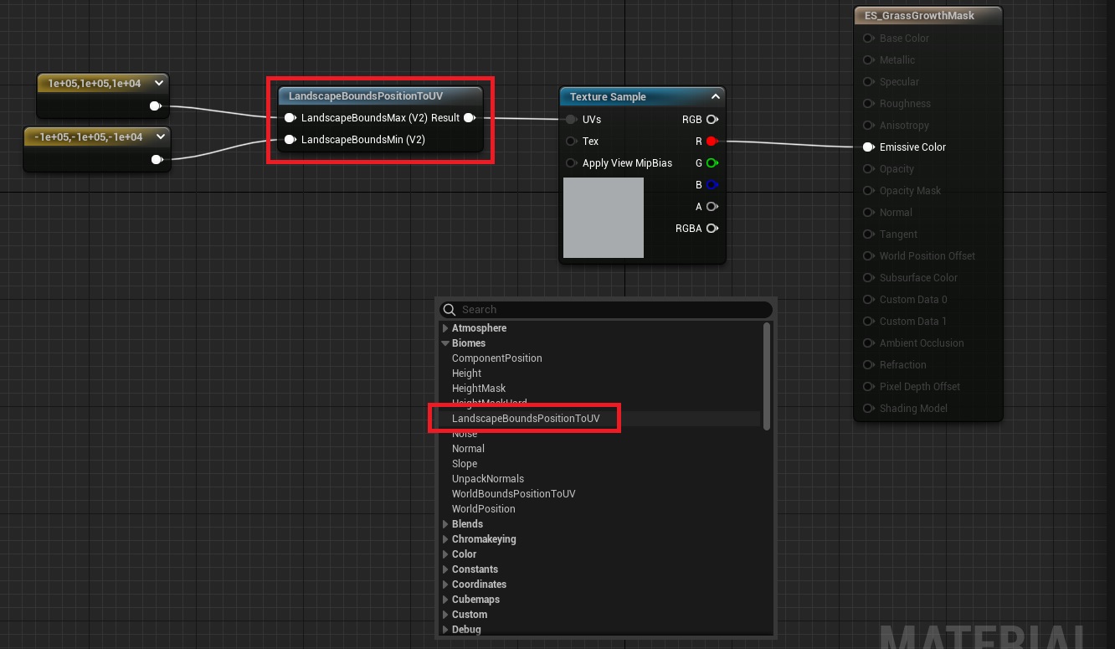Expand the Atmosphere category
The height and width of the screenshot is (649, 1115).
[x=445, y=328]
